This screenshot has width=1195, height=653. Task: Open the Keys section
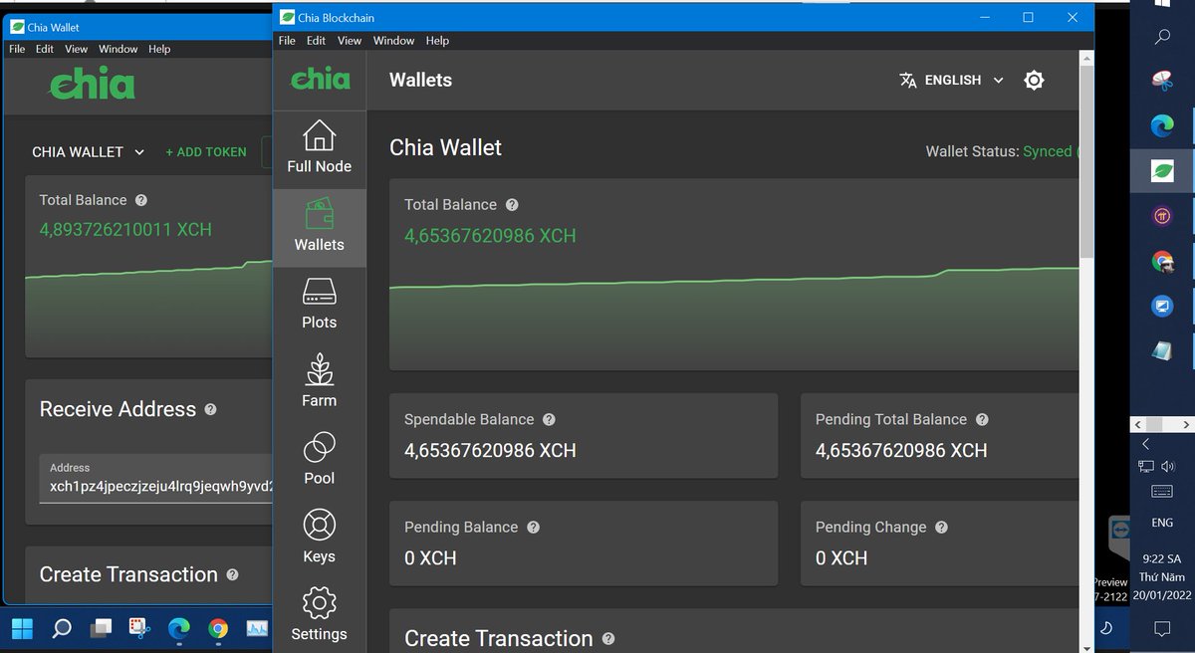coord(319,538)
